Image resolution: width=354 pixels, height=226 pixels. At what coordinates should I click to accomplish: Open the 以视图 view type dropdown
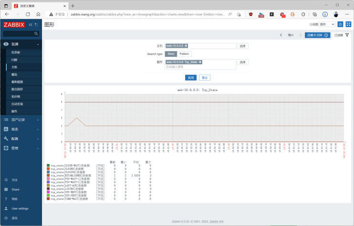click(327, 24)
